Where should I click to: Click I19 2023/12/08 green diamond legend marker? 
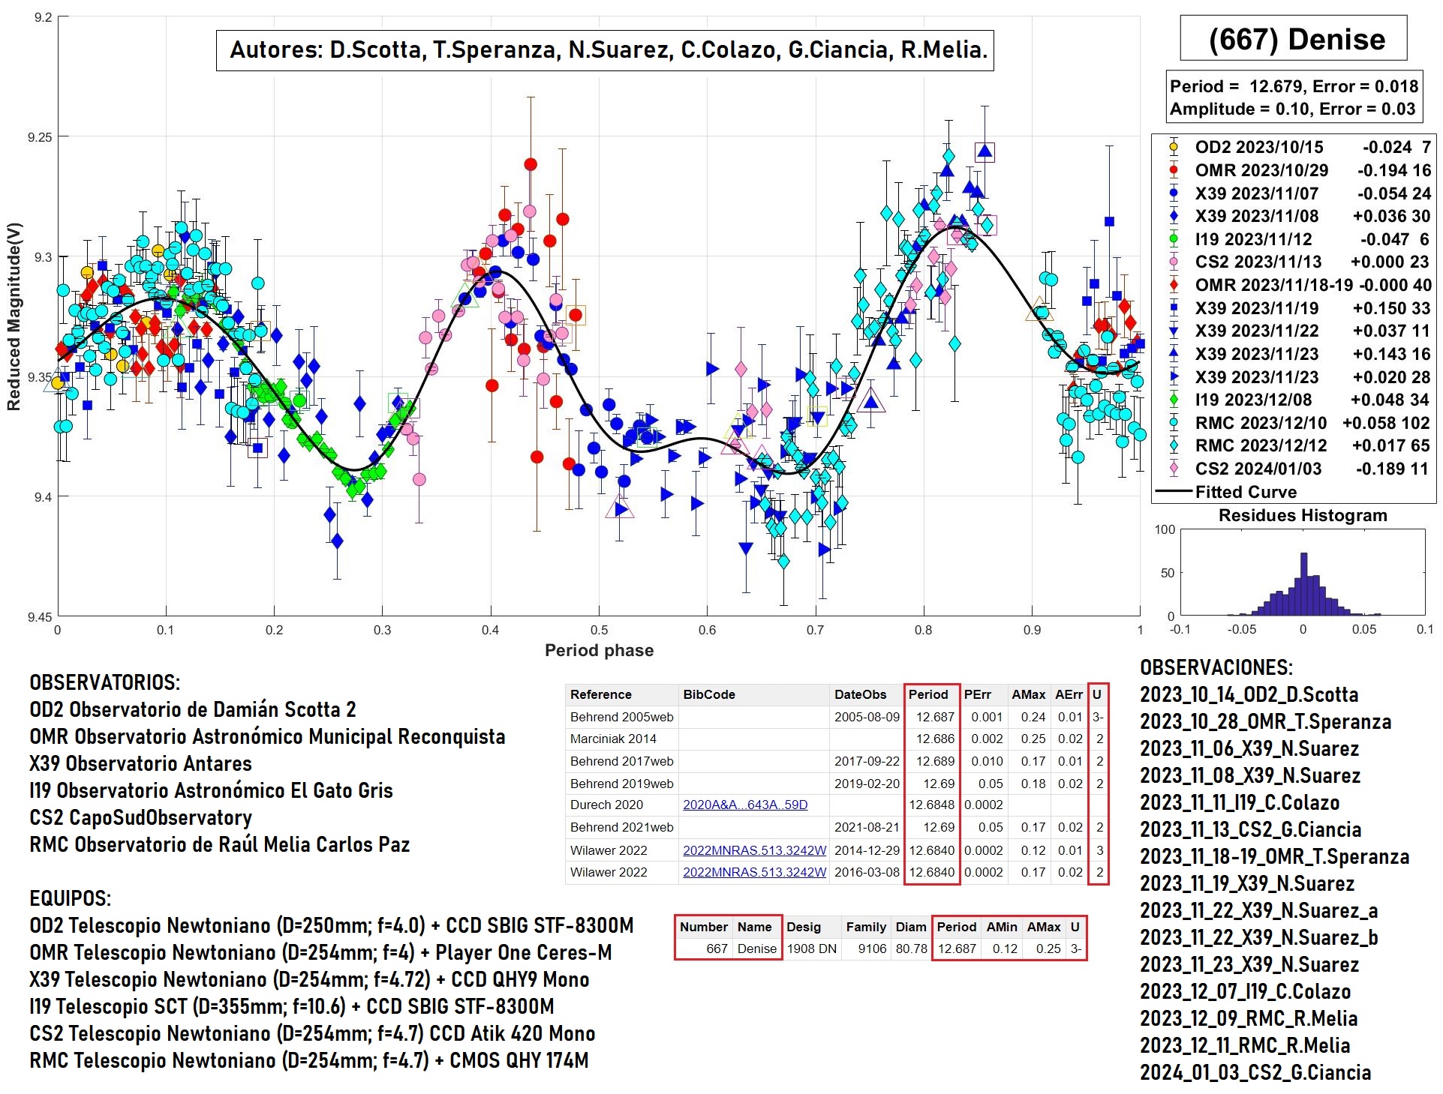(1174, 400)
